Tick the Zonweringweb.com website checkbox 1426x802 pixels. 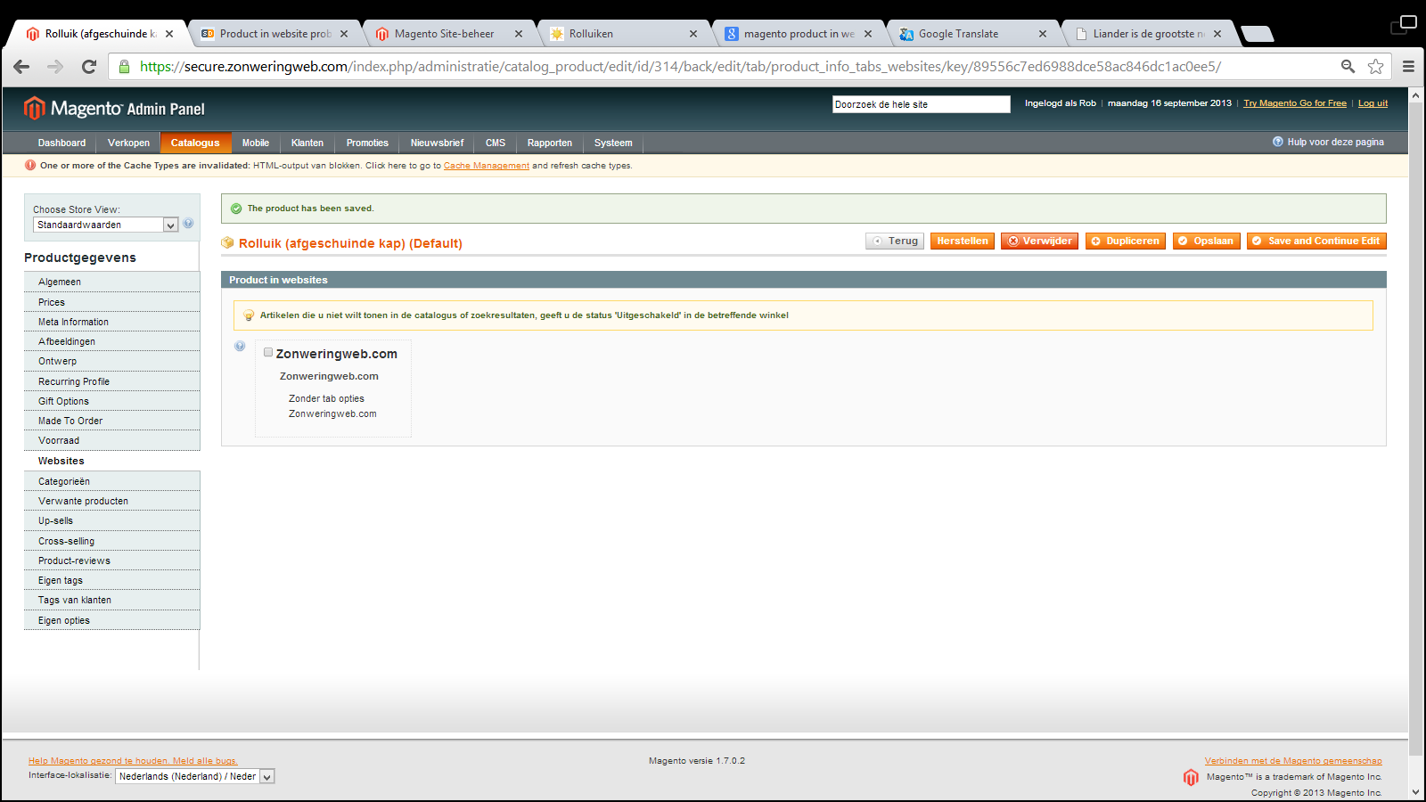[268, 352]
